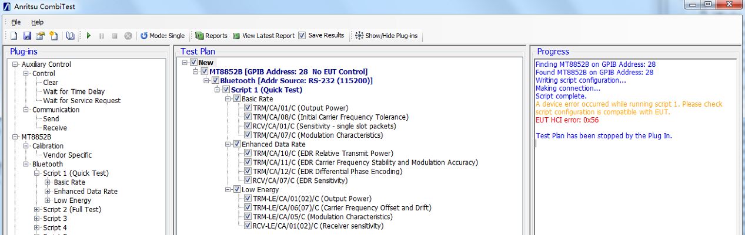Uncheck the Low Energy checkbox
The height and width of the screenshot is (235, 745).
pyautogui.click(x=236, y=189)
